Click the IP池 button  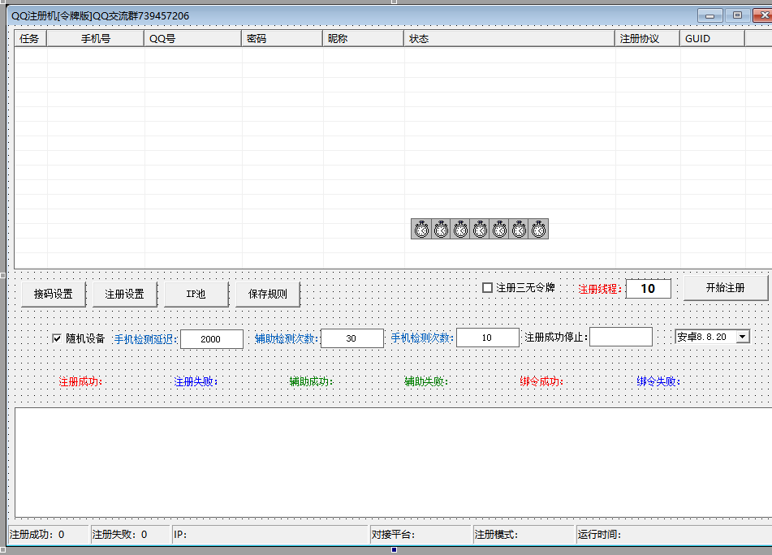[x=196, y=295]
